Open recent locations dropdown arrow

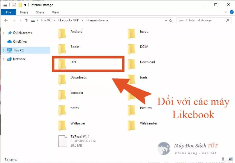[x=21, y=20]
